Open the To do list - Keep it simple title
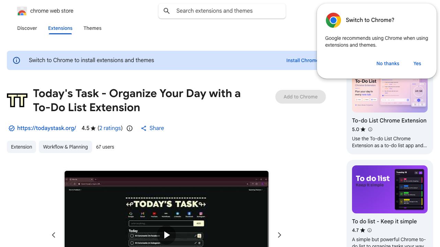This screenshot has width=440, height=247. pyautogui.click(x=384, y=221)
